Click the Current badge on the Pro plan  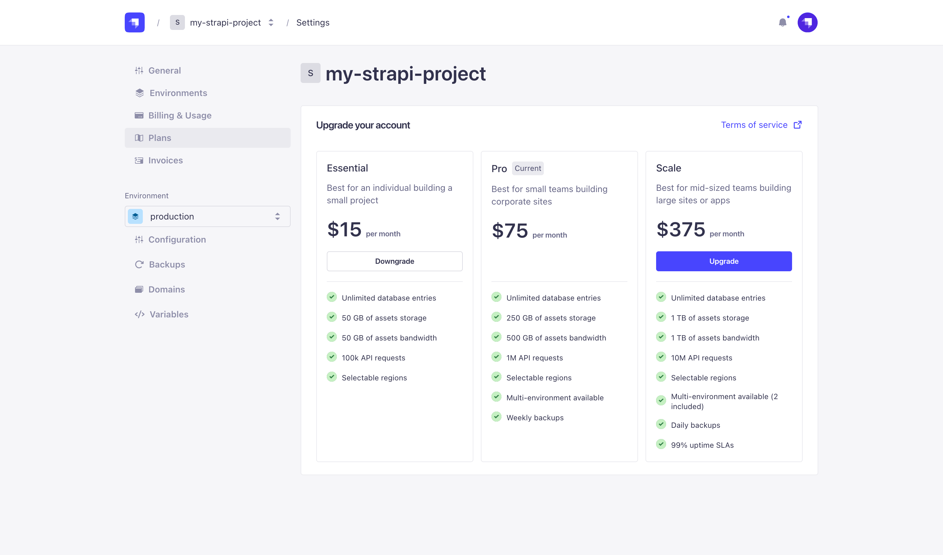(528, 168)
